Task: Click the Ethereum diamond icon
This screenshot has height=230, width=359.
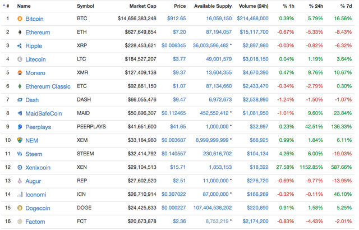Action: (x=20, y=32)
